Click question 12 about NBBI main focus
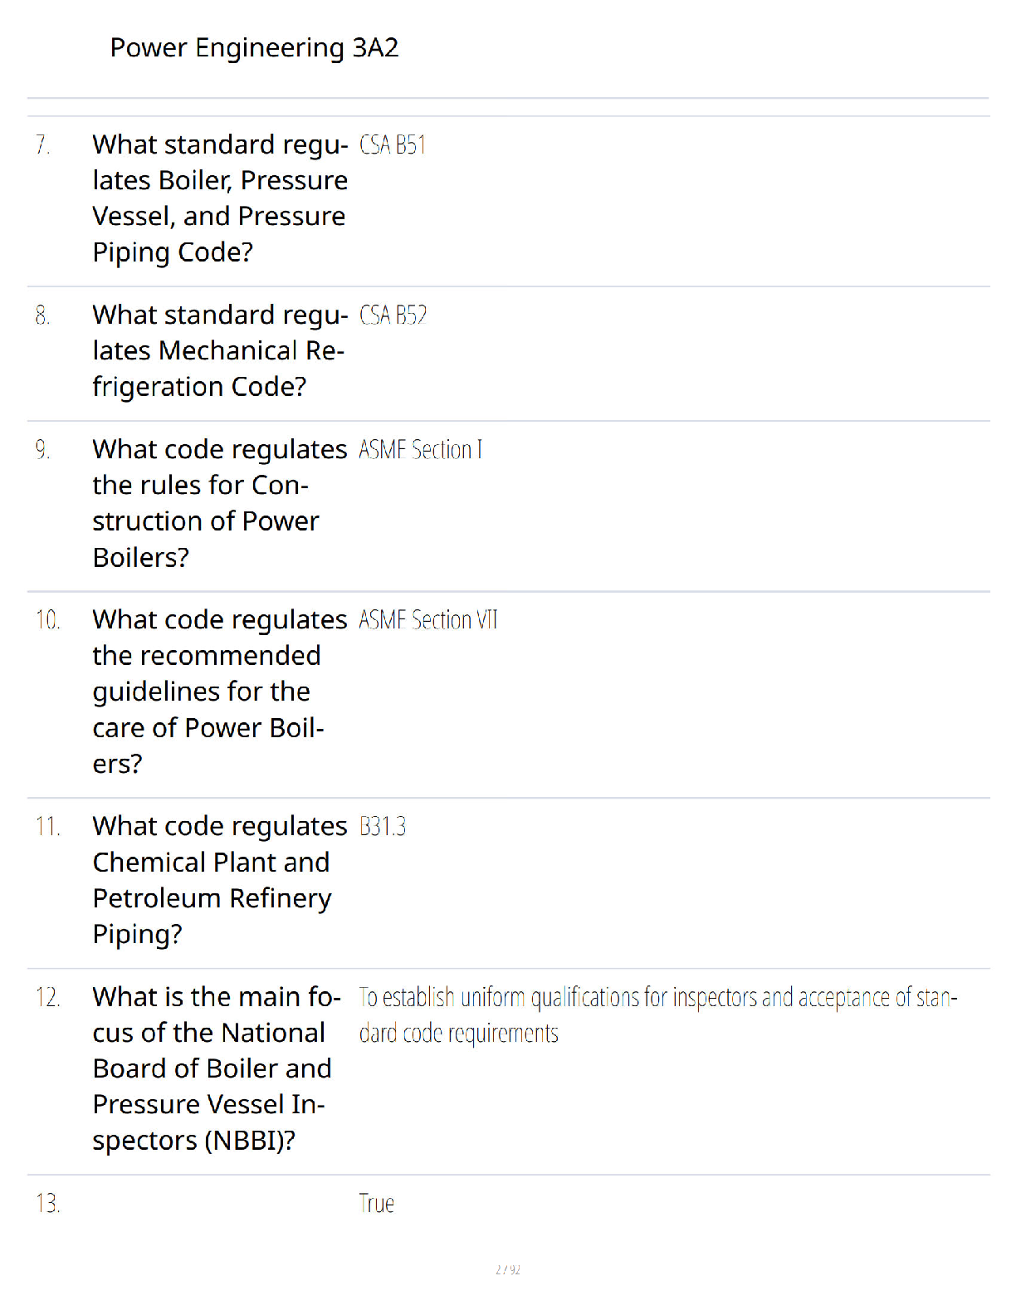Viewport: 1016px width, 1315px height. [x=217, y=1068]
